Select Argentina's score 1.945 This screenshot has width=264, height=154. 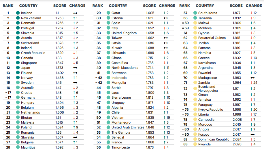pos(237,68)
